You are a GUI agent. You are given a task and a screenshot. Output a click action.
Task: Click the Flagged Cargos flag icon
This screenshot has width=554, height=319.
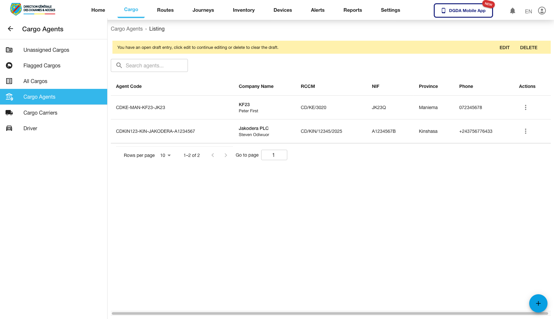pos(9,65)
